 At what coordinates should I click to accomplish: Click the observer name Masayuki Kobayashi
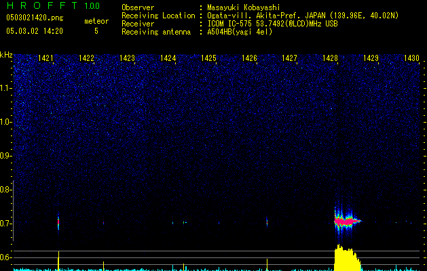click(243, 7)
